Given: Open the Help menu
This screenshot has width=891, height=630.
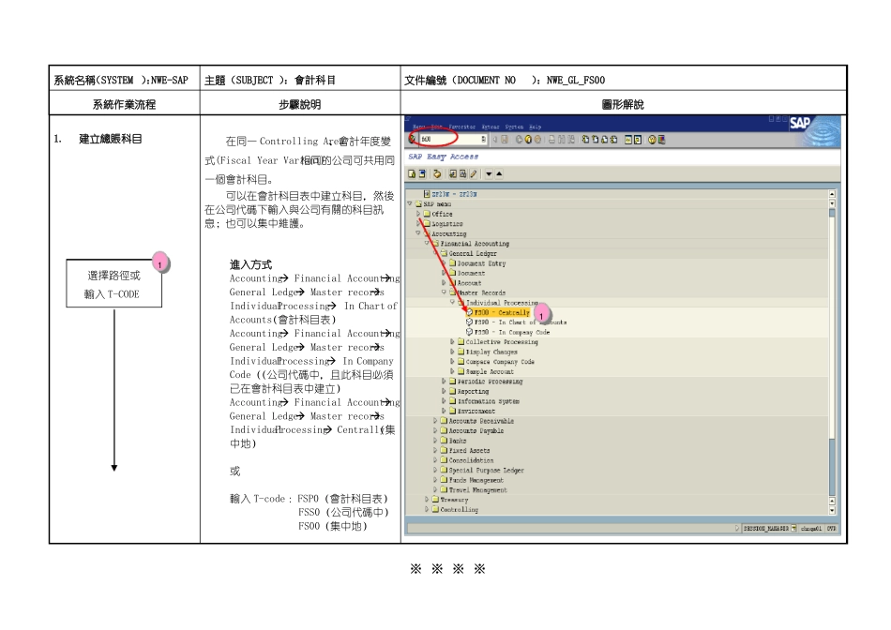Looking at the screenshot, I should [x=536, y=127].
